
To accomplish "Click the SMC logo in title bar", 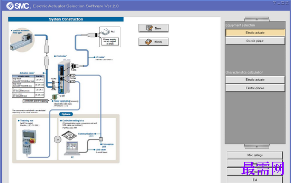I will tap(18, 6).
